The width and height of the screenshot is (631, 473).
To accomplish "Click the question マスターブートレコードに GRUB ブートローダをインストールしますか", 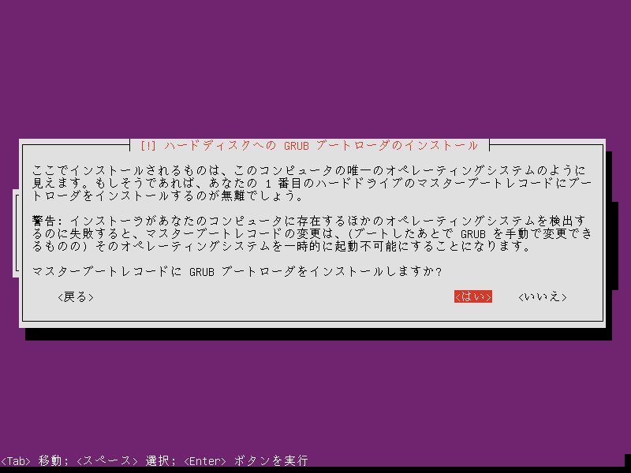I will [237, 272].
